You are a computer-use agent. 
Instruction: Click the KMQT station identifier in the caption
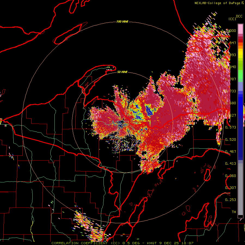coord(152,243)
